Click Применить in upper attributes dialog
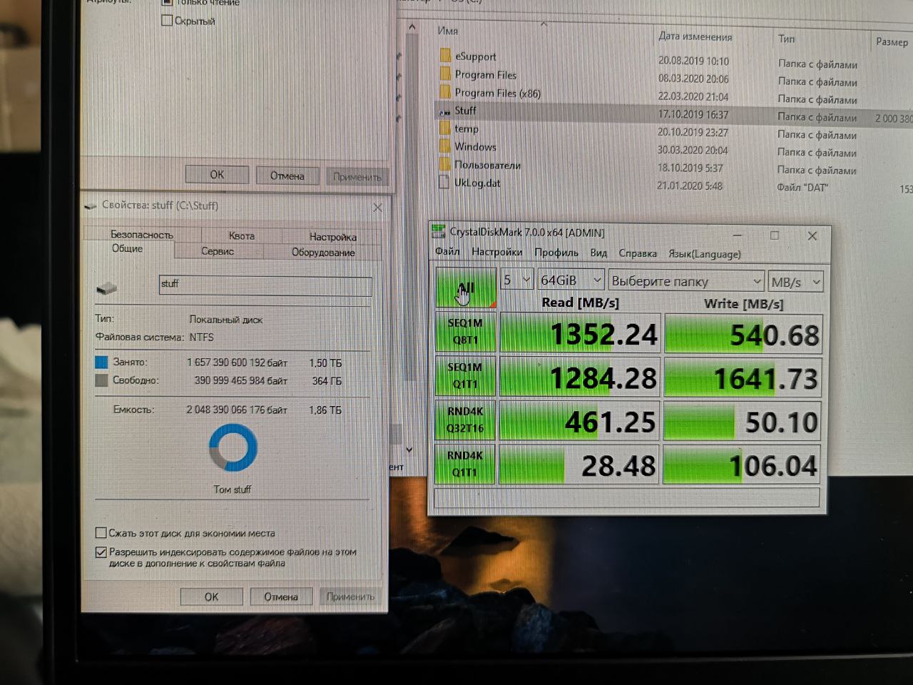The height and width of the screenshot is (685, 913). [x=357, y=176]
